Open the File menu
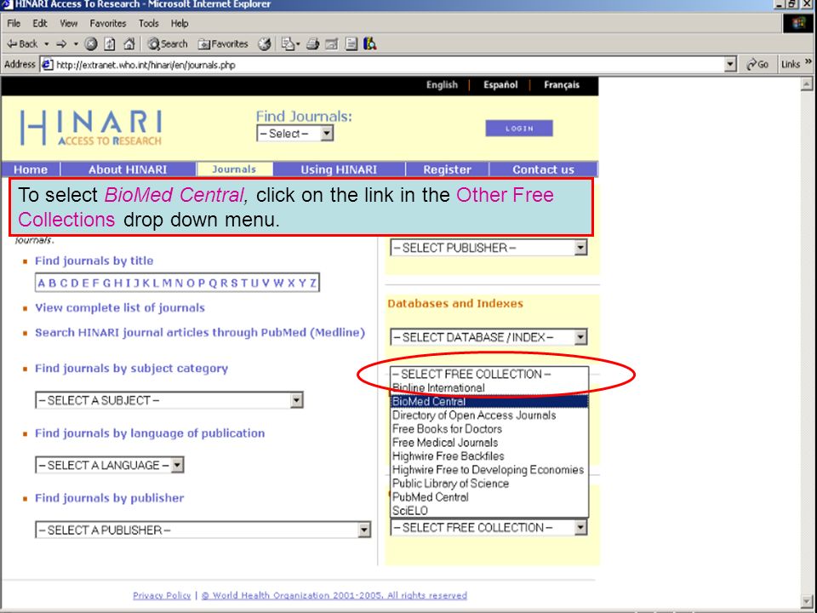Image resolution: width=817 pixels, height=613 pixels. tap(14, 24)
